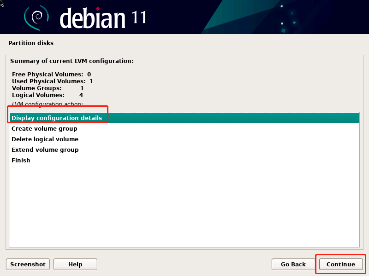Take a capture with Screenshot button

28,264
